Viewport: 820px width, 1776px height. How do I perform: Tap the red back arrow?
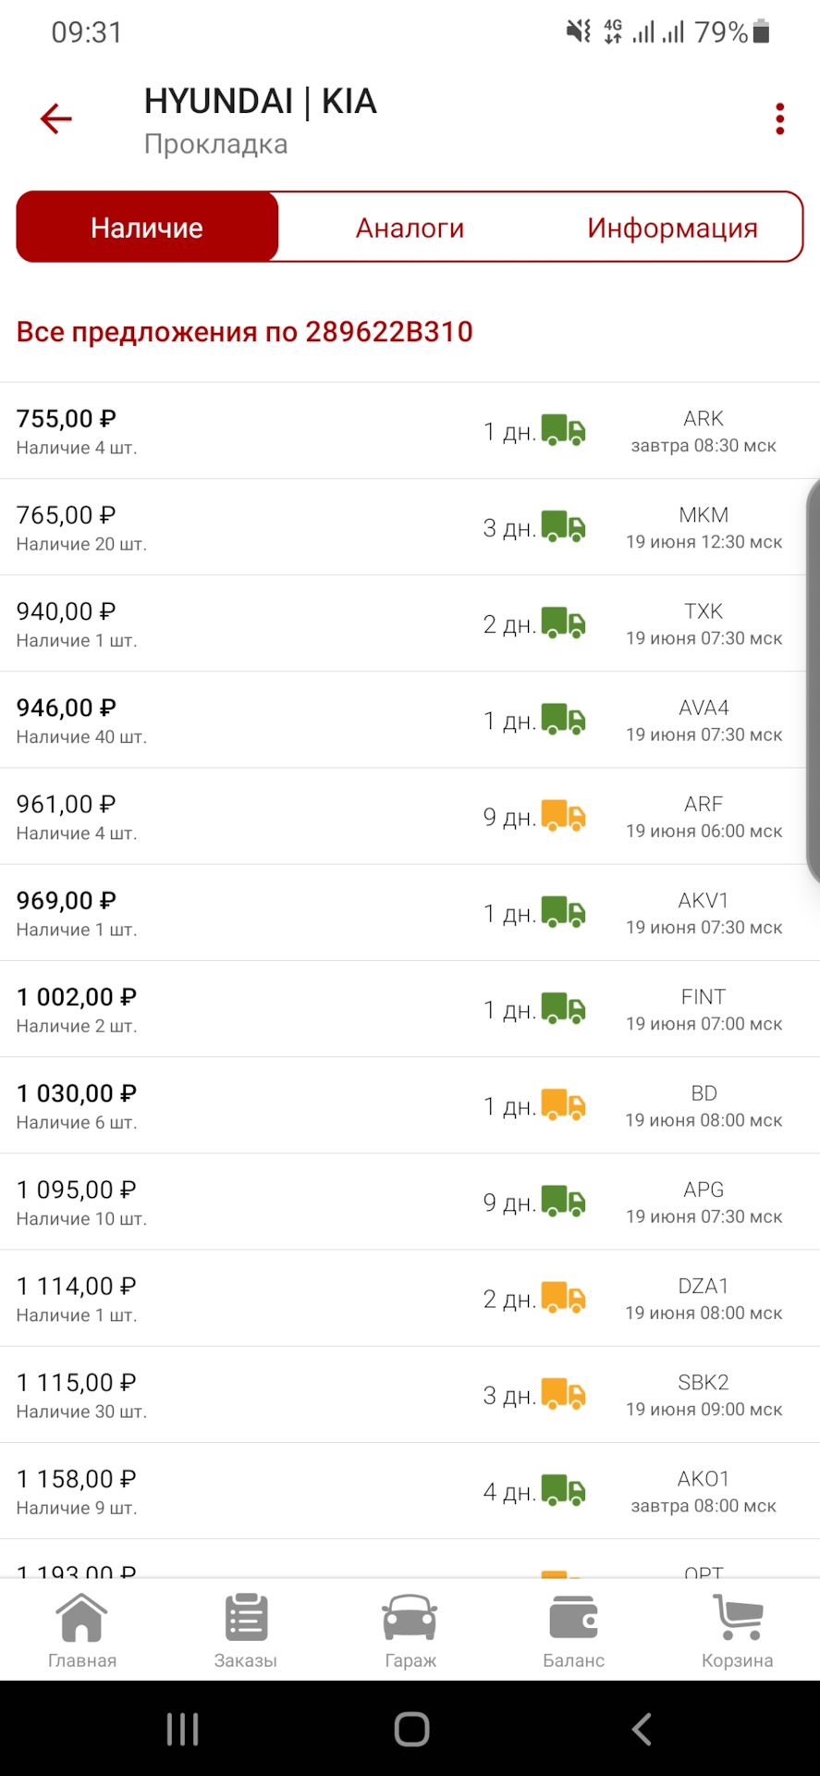56,118
